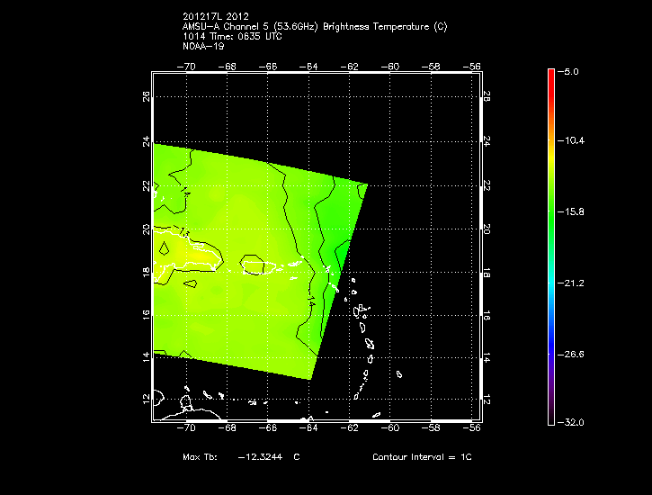Viewport: 652px width, 495px height.
Task: Click the 'Contour Interval = 1C' text
Action: point(422,457)
